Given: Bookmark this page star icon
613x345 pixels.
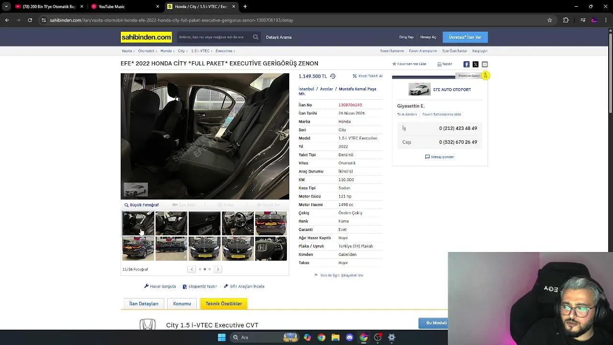Looking at the screenshot, I should (x=550, y=20).
